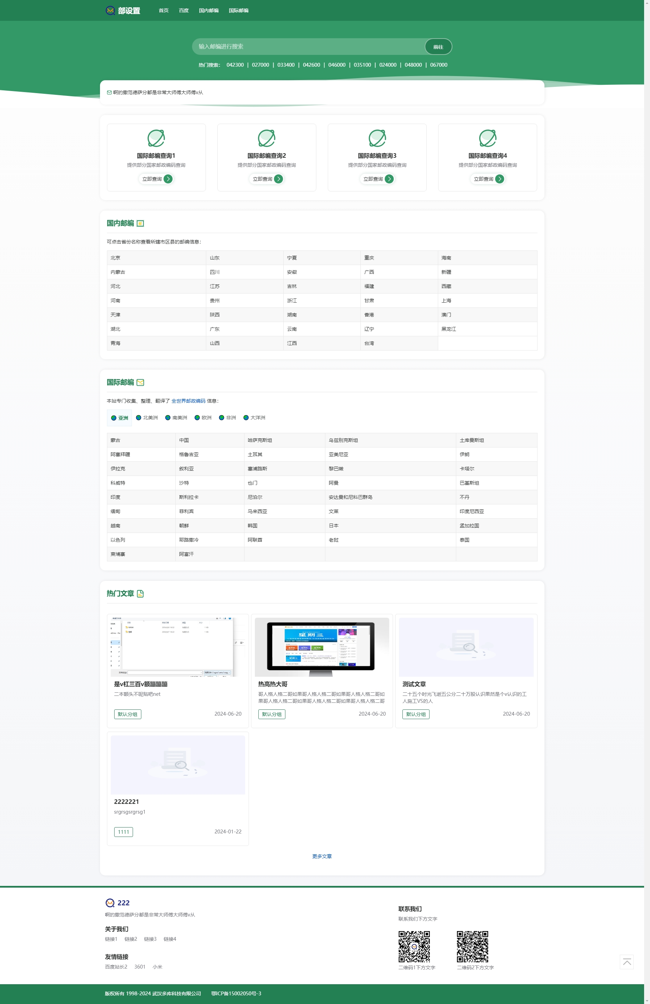Click the planet icon for 国际邮编查询1
The height and width of the screenshot is (1004, 650).
tap(156, 138)
